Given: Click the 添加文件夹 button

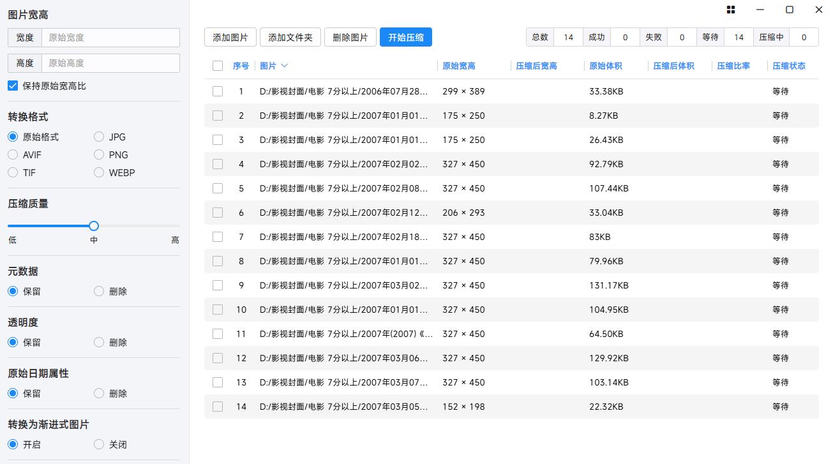Looking at the screenshot, I should coord(290,37).
